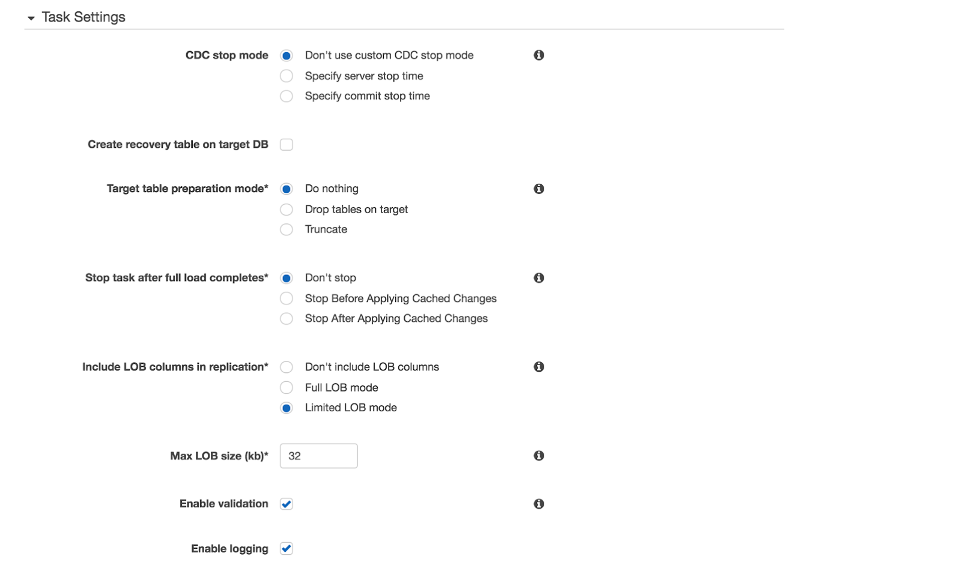This screenshot has height=562, width=961.
Task: Select Stop After Applying Cached Changes
Action: 286,319
